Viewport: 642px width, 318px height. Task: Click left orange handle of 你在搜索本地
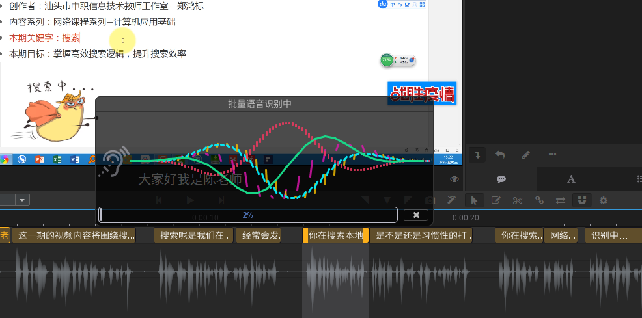(305, 235)
